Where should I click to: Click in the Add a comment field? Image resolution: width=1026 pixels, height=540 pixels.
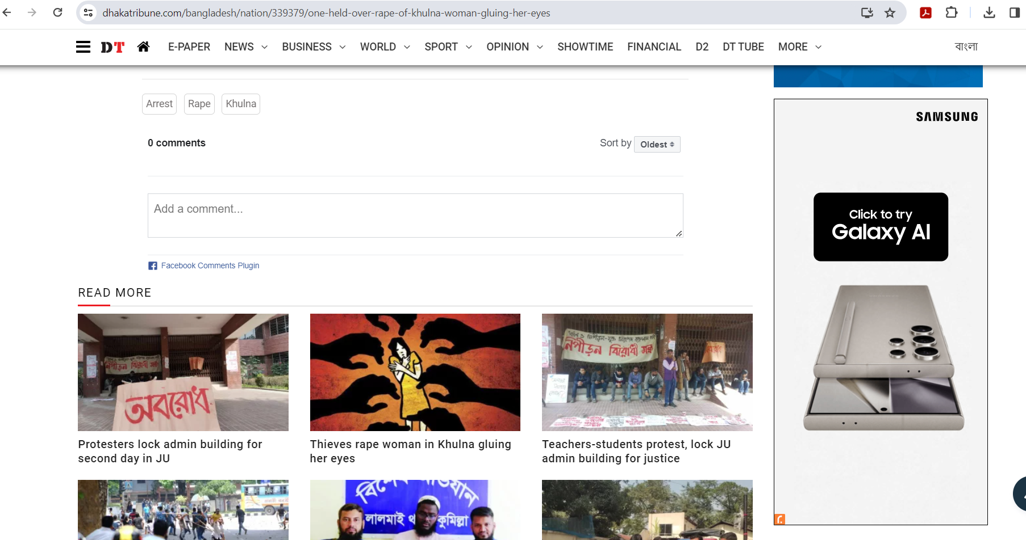tap(415, 216)
